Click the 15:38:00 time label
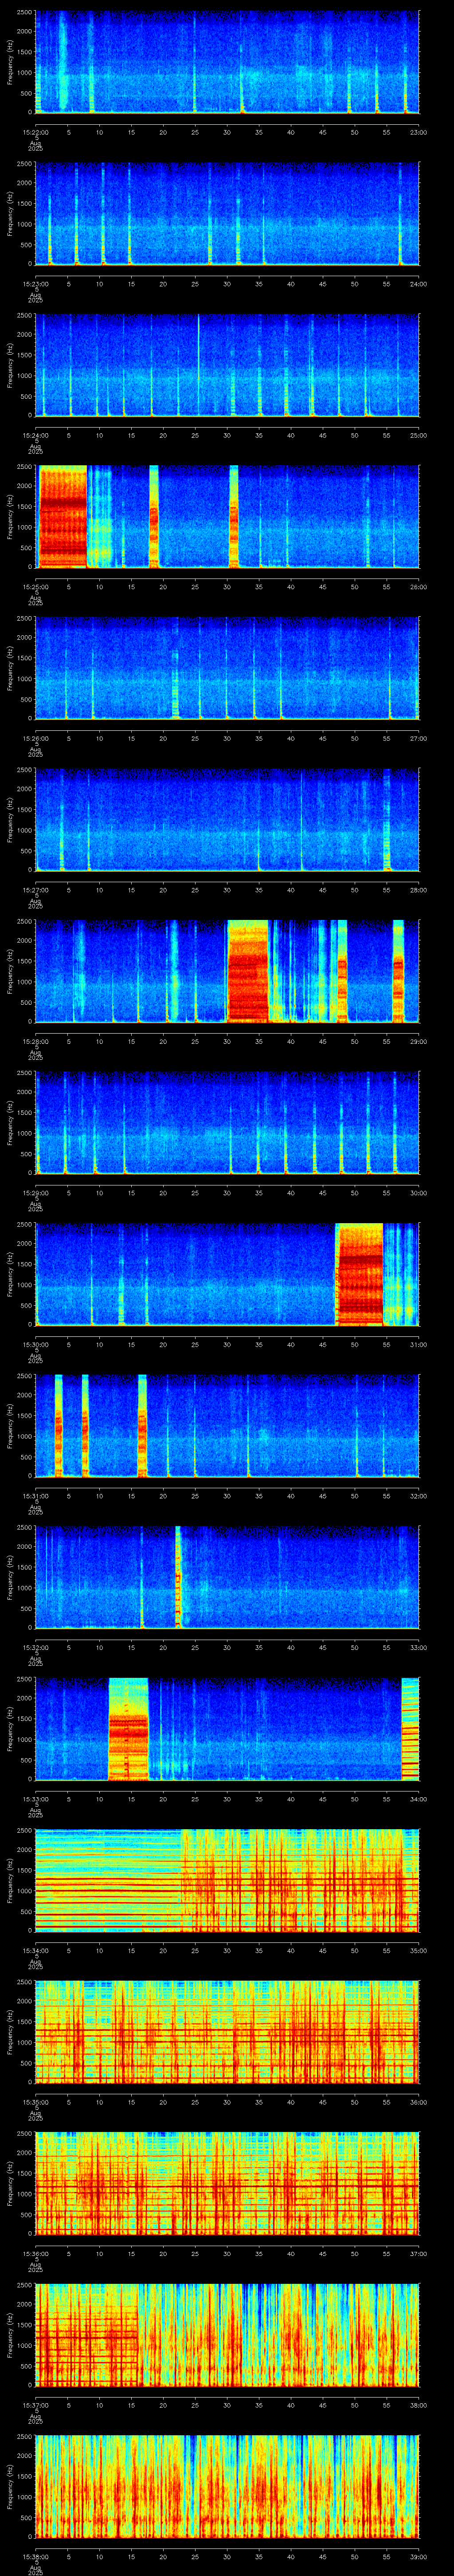Screen dimensions: 454x2576 [x=35, y=2556]
